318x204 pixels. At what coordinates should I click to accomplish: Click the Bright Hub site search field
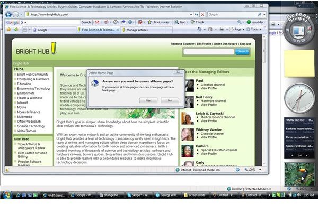pos(209,52)
